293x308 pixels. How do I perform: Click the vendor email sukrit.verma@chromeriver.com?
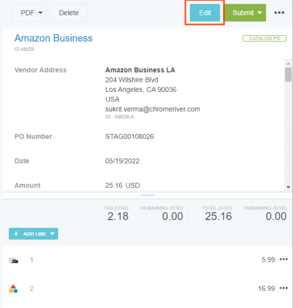click(152, 109)
